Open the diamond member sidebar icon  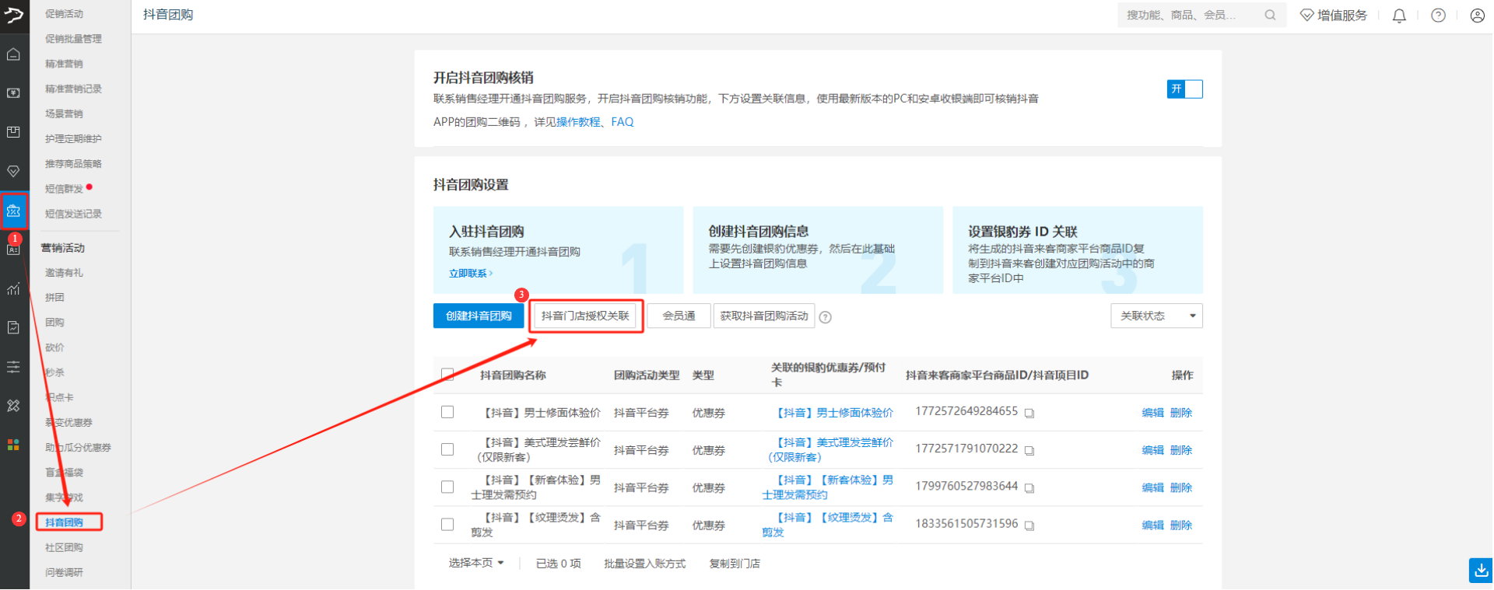pyautogui.click(x=13, y=171)
